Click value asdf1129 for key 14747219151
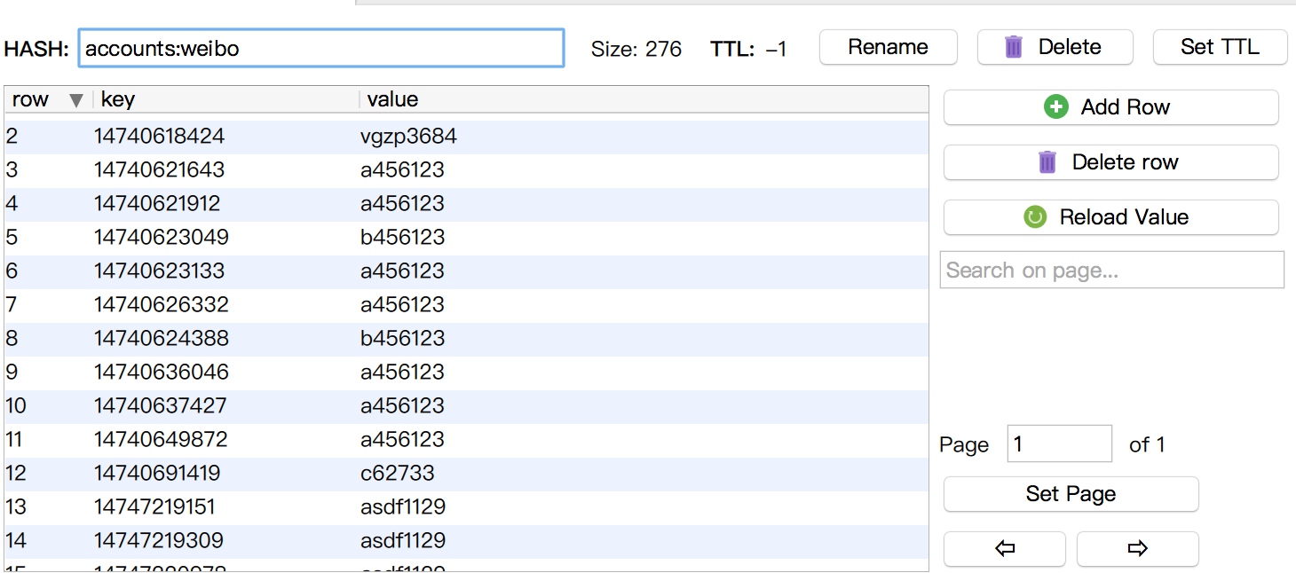Viewport: 1296px width, 573px height. point(403,507)
